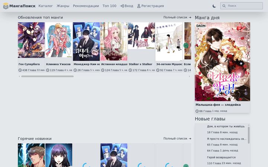
Task: Open Клиника Ужасов cover thumbnail
Action: click(x=59, y=40)
